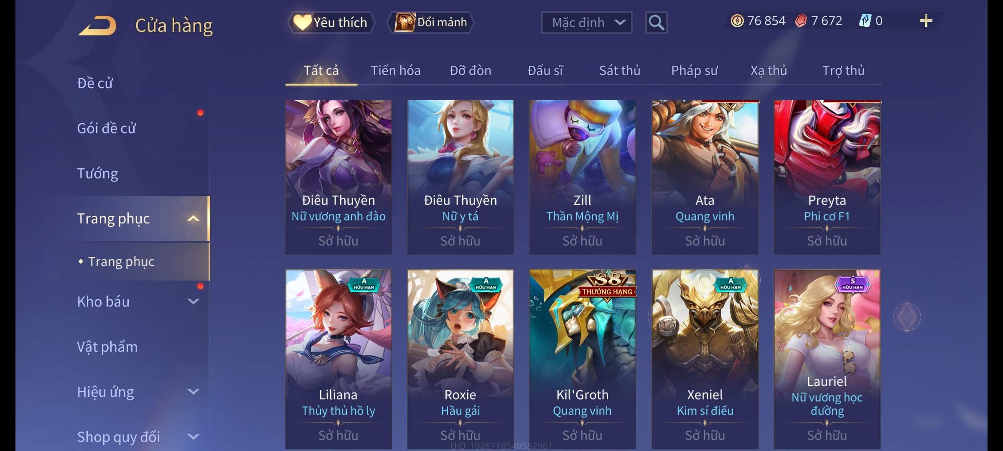The width and height of the screenshot is (1003, 451).
Task: Tap the gold coin currency icon
Action: (x=737, y=21)
